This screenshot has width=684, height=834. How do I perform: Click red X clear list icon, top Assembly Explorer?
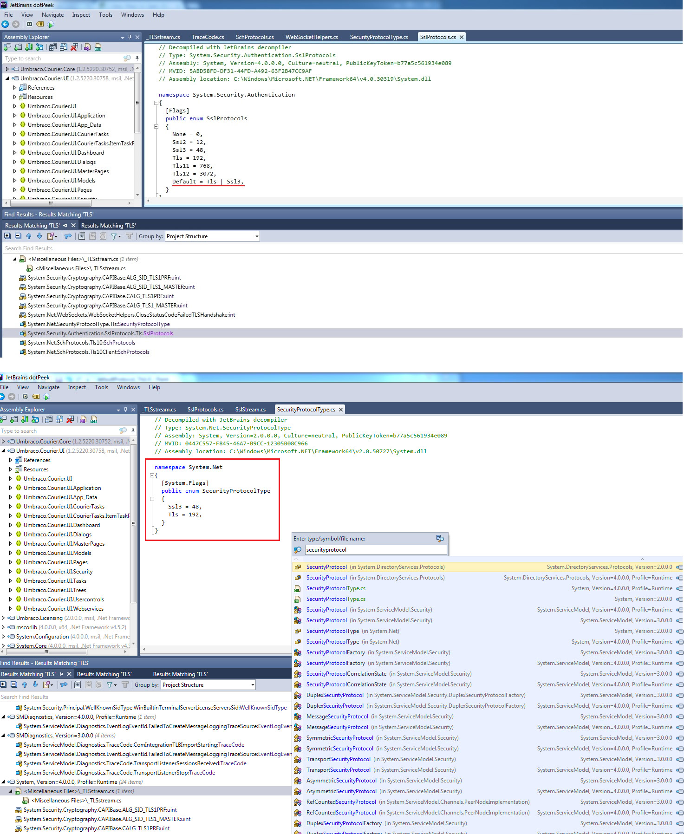point(74,47)
